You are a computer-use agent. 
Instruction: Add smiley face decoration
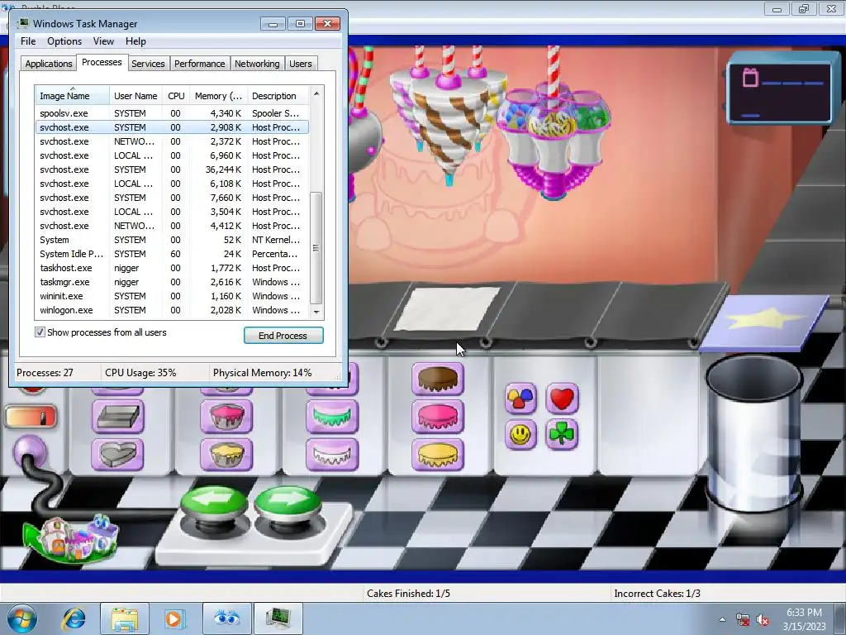click(x=520, y=434)
